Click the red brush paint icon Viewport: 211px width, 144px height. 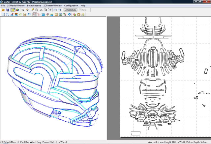click(12, 14)
